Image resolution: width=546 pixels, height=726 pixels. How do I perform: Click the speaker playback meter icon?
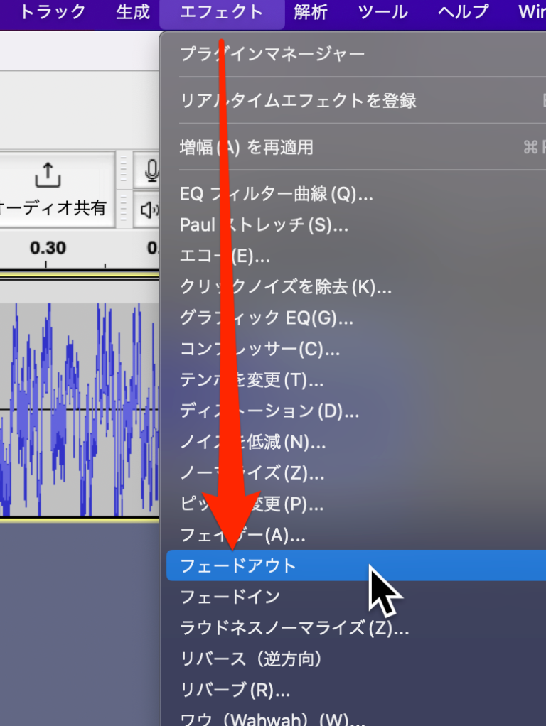click(149, 210)
